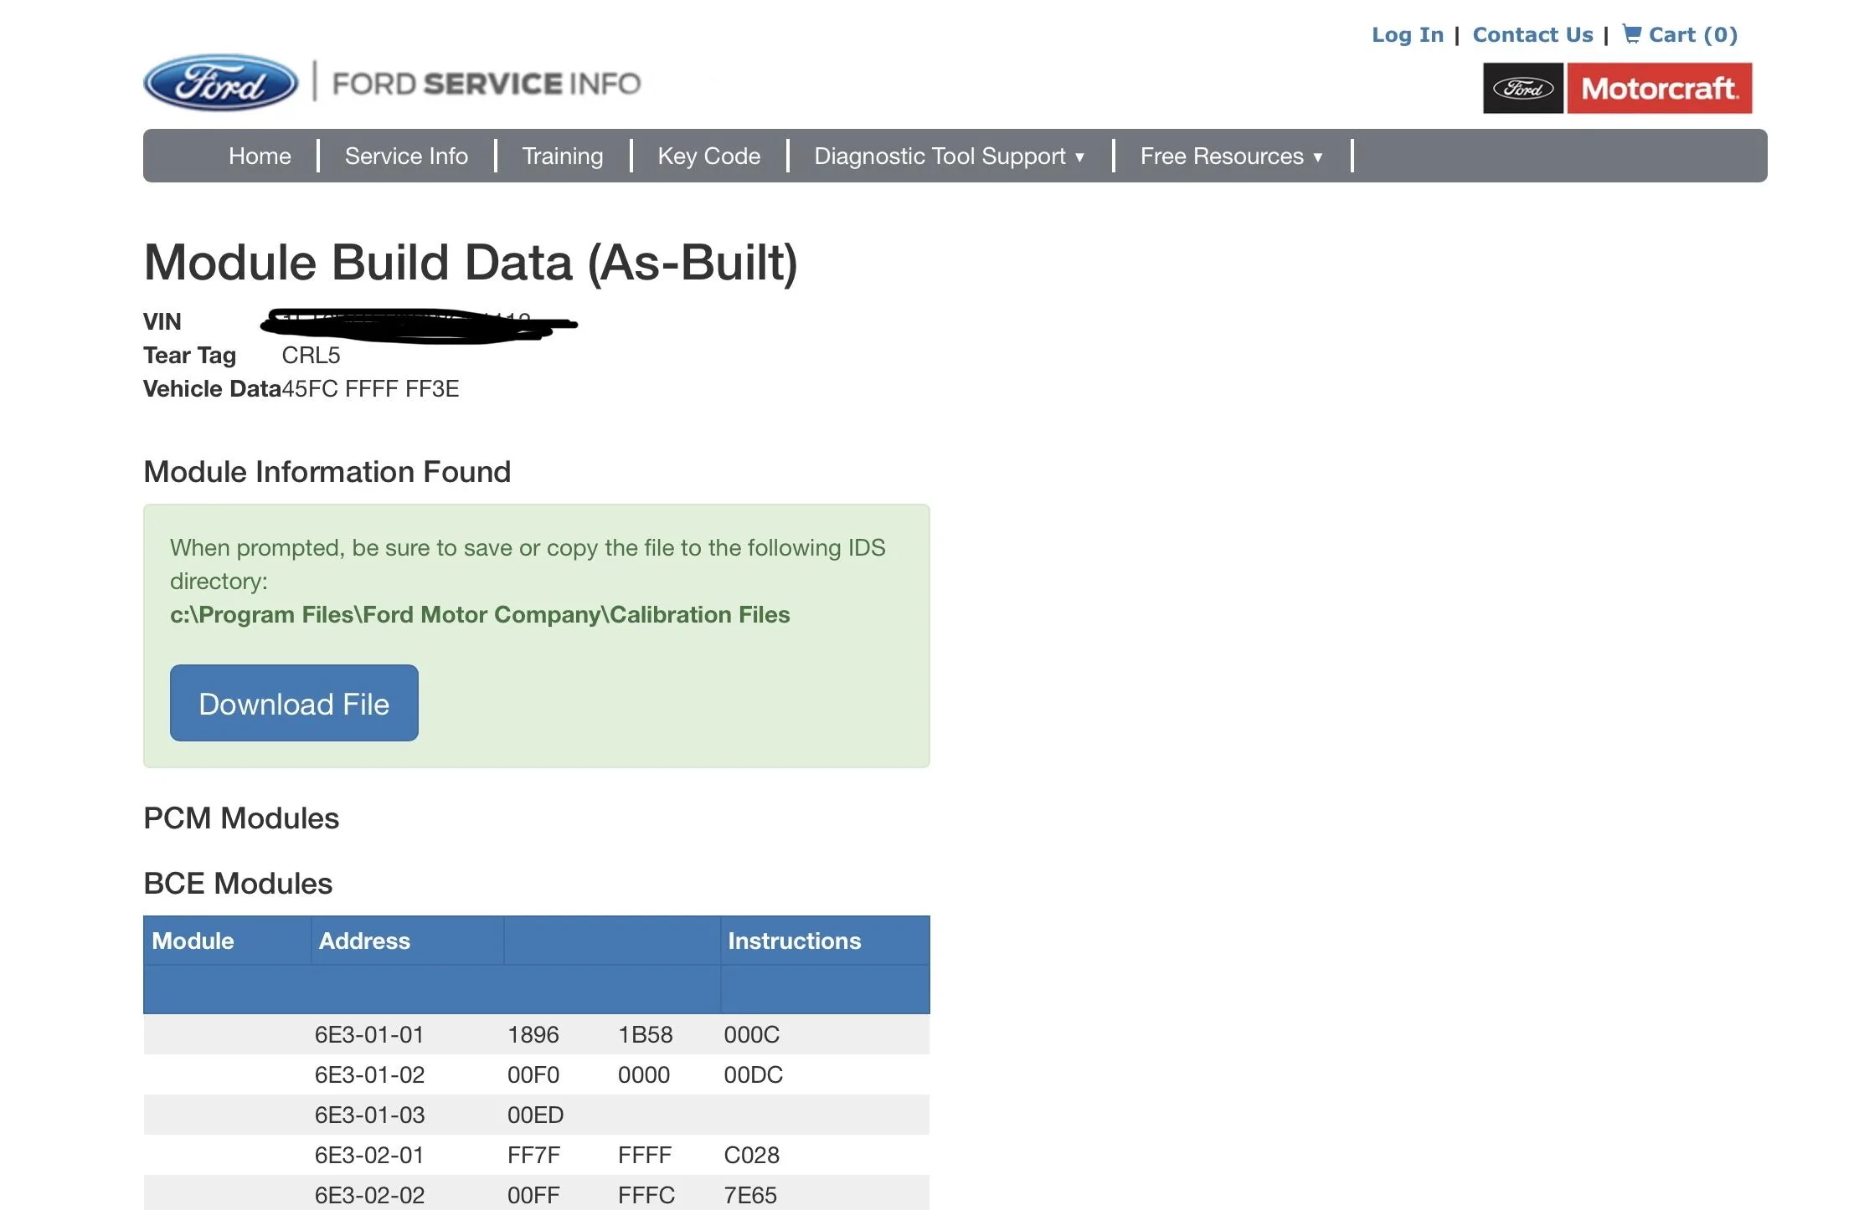Open the Cart (0) link
This screenshot has width=1859, height=1210.
(1692, 35)
